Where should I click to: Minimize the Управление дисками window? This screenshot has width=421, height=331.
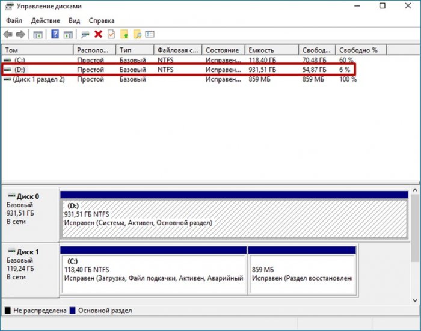coord(357,5)
